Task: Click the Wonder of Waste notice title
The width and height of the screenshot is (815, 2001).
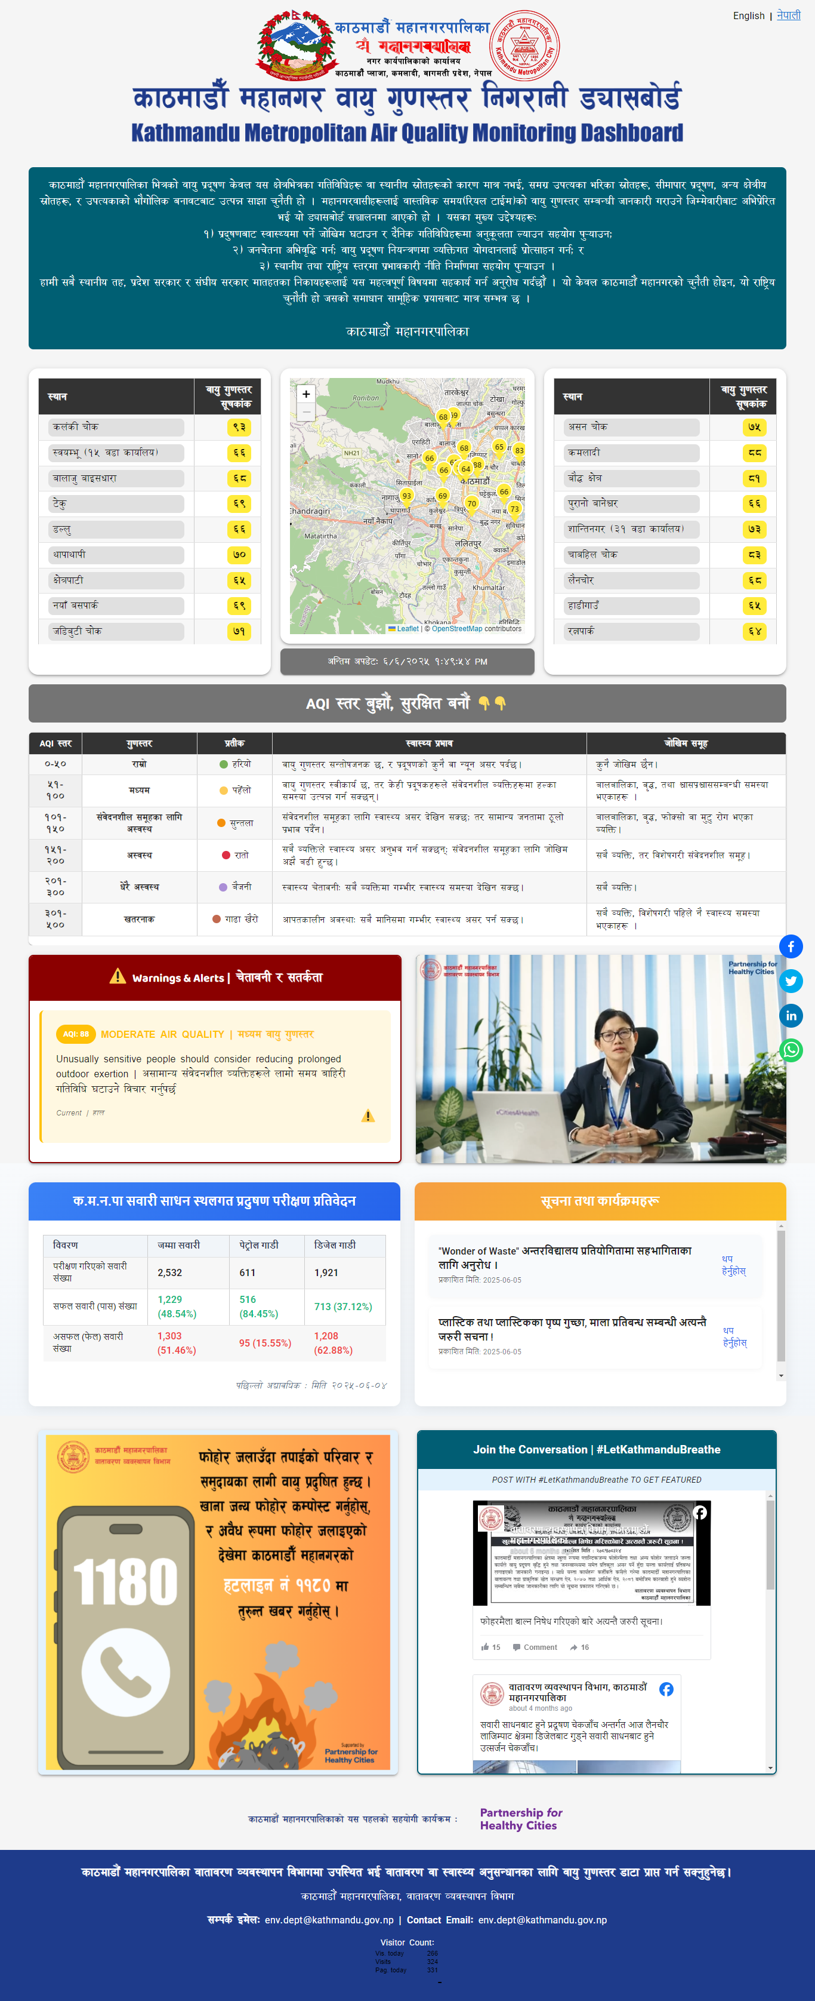Action: [564, 1258]
